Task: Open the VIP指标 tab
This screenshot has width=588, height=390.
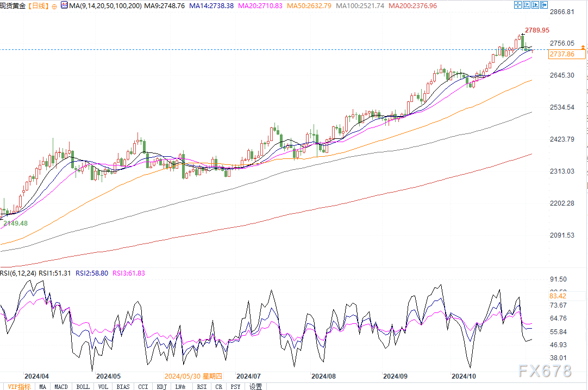Action: 19,386
